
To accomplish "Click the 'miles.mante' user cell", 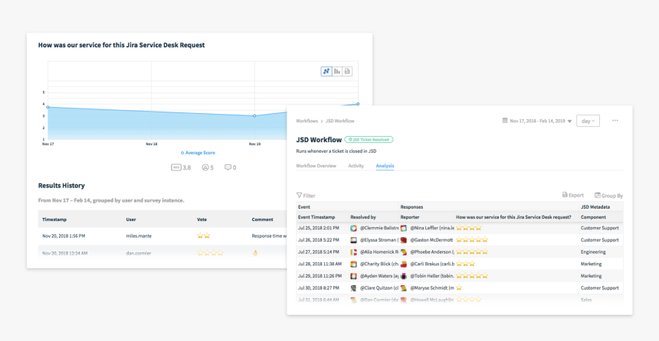I will [x=139, y=235].
